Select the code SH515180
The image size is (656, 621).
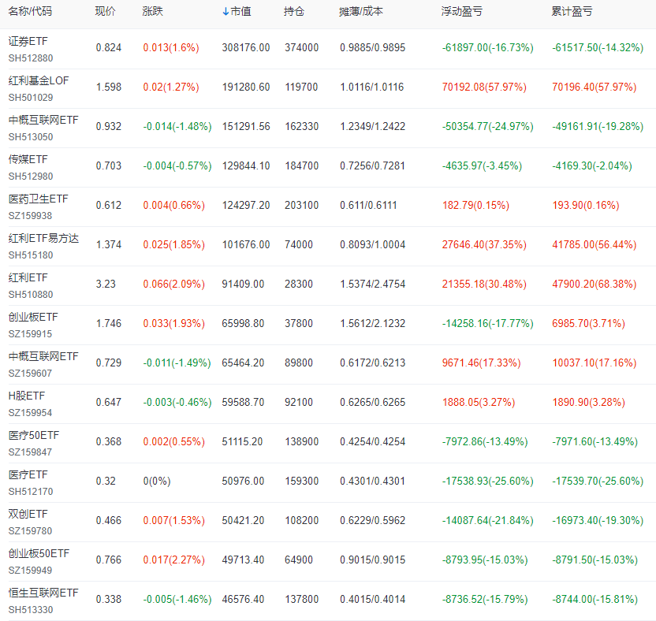31,255
